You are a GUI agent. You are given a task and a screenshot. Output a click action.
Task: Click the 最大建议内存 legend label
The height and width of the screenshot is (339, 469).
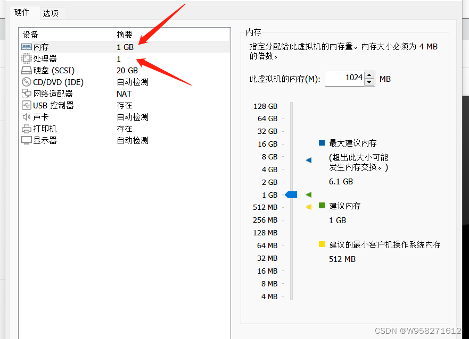352,143
